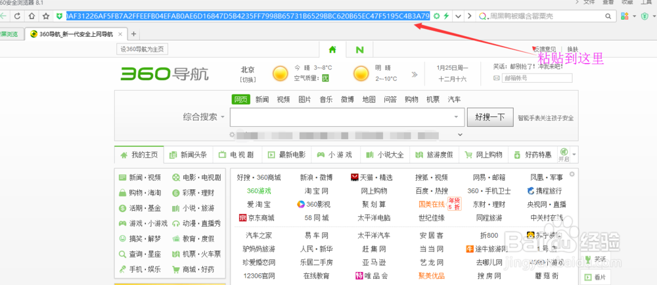Viewport: 657px width, 285px height.
Task: Open 12306官网 link
Action: pyautogui.click(x=259, y=276)
